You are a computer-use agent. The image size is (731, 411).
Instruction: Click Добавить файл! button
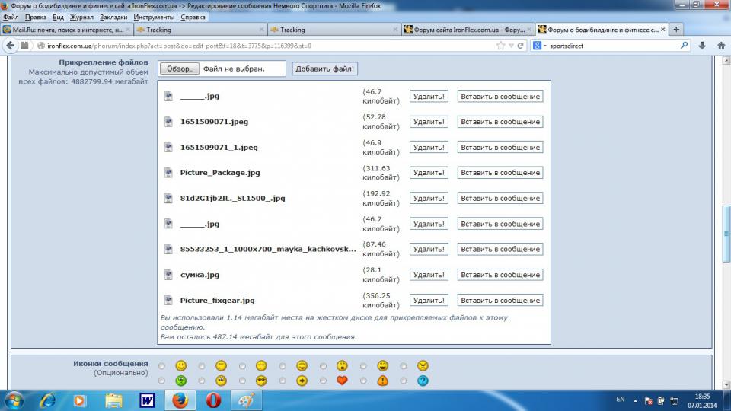324,68
